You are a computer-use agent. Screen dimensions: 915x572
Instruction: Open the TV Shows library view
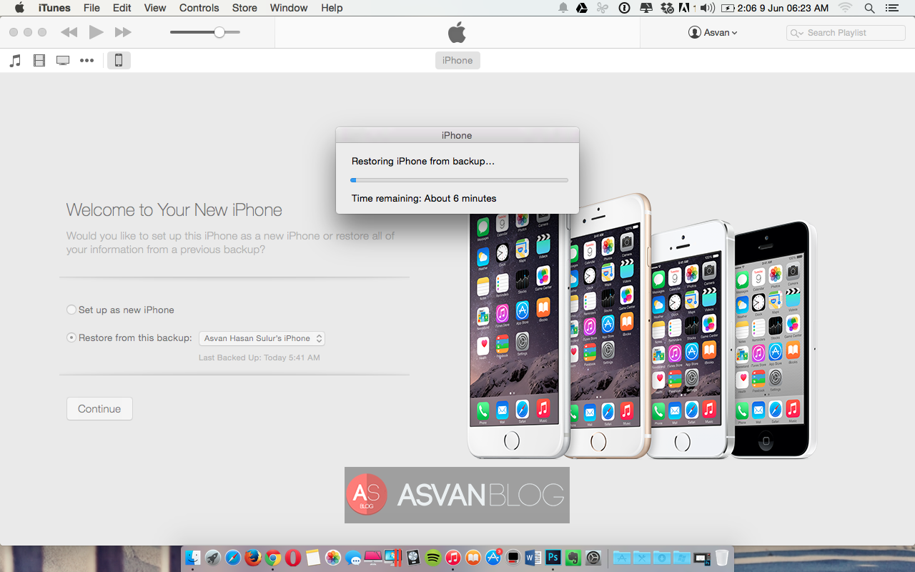coord(63,61)
